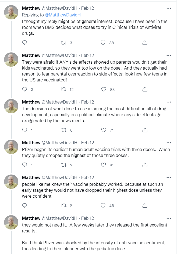177x254 pixels.
Task: Like the tweet with 41 likes
Action: [103, 165]
